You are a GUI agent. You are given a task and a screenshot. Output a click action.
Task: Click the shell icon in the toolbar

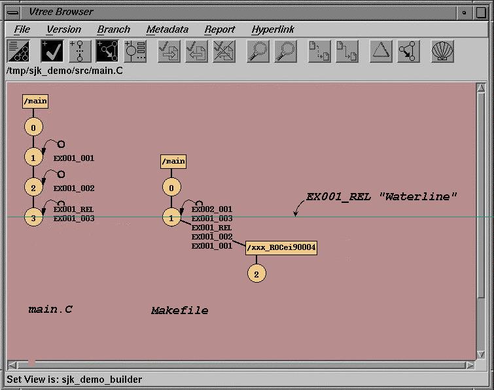click(443, 52)
